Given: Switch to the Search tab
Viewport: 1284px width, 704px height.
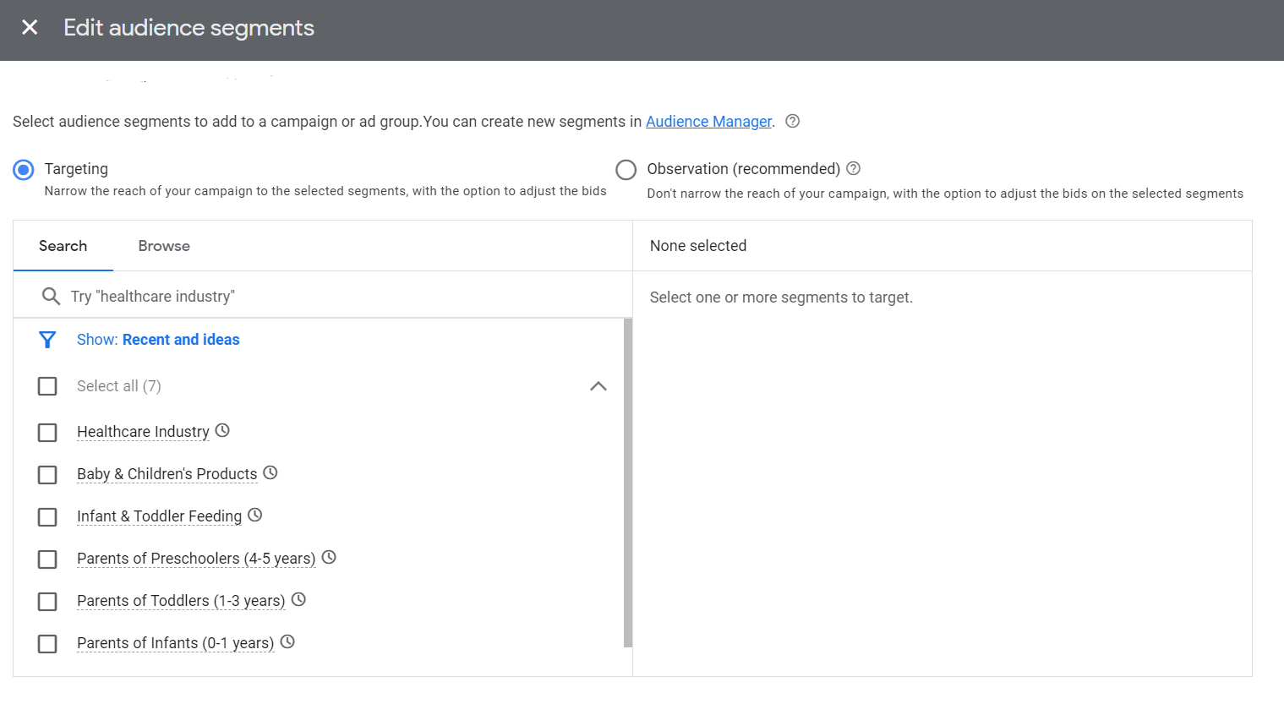Looking at the screenshot, I should pyautogui.click(x=63, y=246).
